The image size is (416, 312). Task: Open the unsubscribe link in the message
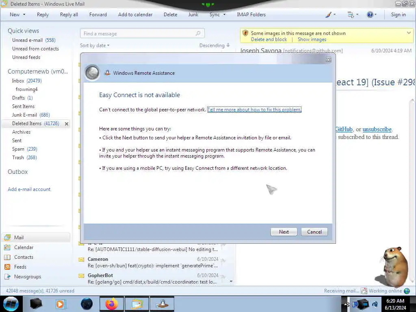click(377, 129)
